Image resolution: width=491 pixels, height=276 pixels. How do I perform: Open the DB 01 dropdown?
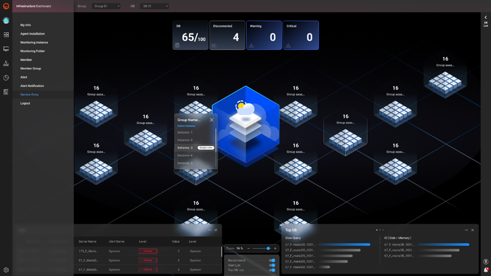coord(154,6)
